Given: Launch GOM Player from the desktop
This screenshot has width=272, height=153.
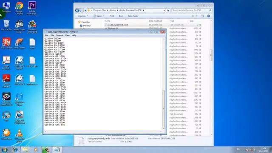Looking at the screenshot, I should (x=6, y=134).
